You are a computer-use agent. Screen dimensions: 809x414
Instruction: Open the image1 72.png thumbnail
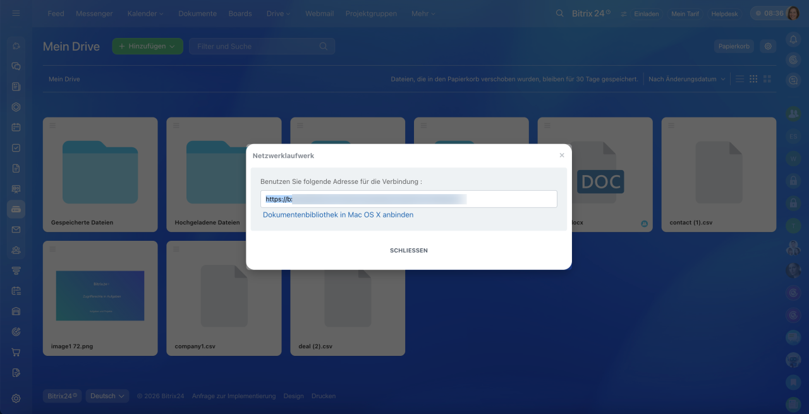click(100, 295)
